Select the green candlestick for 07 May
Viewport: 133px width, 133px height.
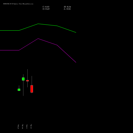pos(19,90)
